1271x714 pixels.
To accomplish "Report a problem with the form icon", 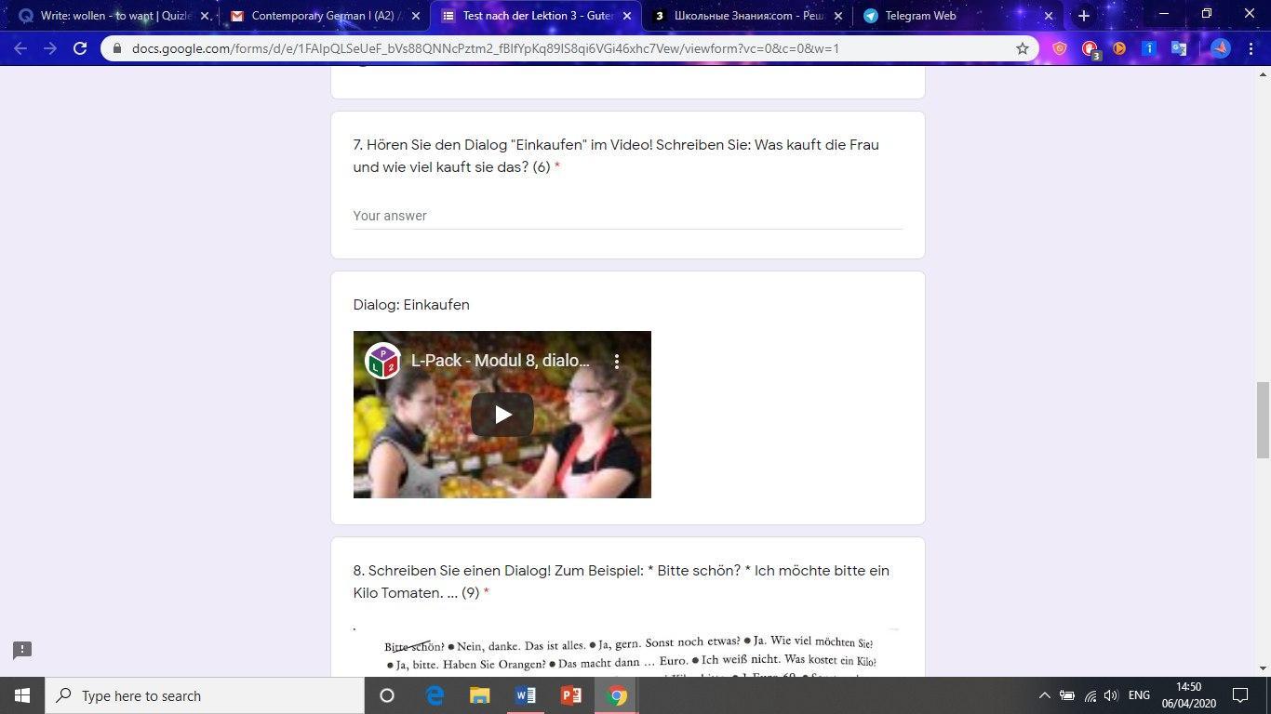I will click(x=22, y=650).
